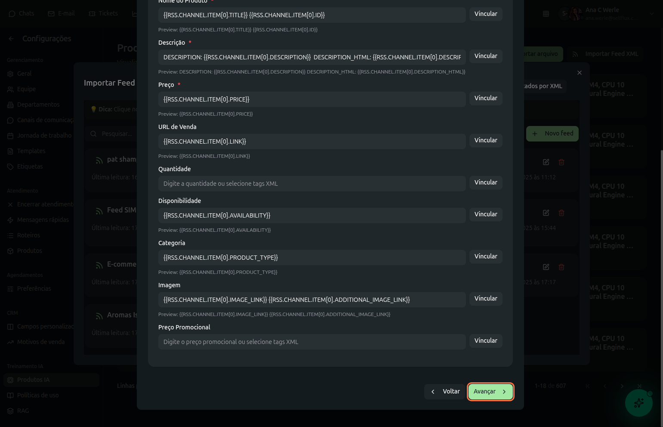The image size is (663, 427).
Task: Select Produtos IA in the sidebar
Action: click(x=33, y=380)
